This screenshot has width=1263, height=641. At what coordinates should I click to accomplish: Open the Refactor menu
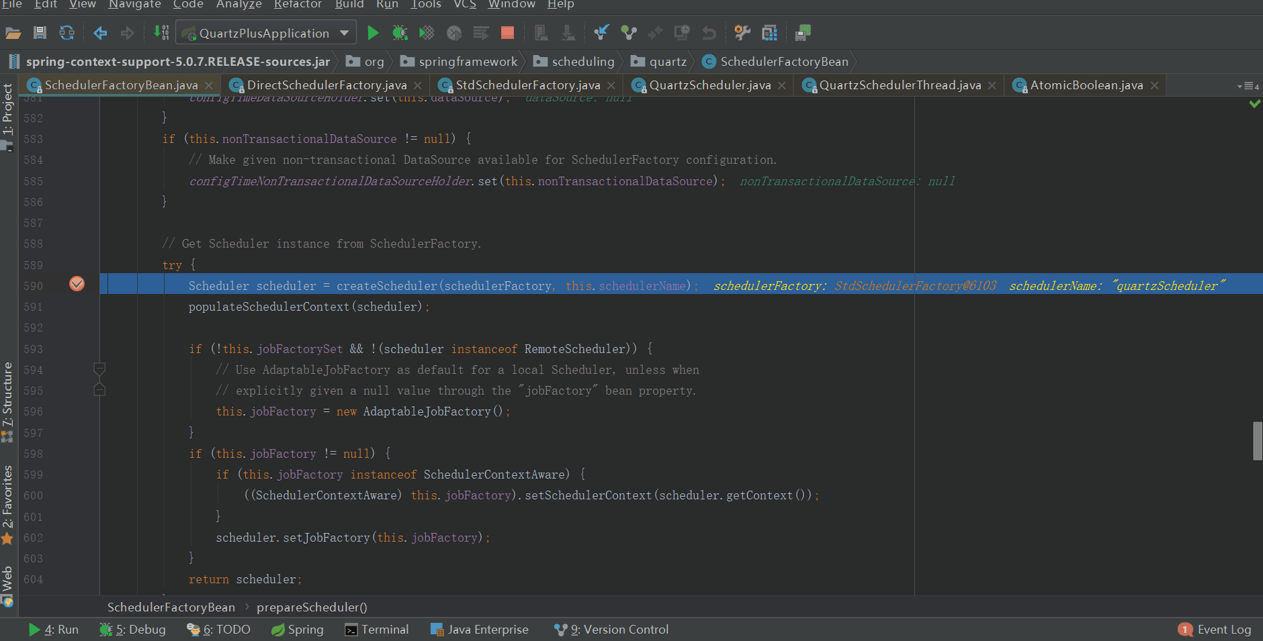click(298, 5)
